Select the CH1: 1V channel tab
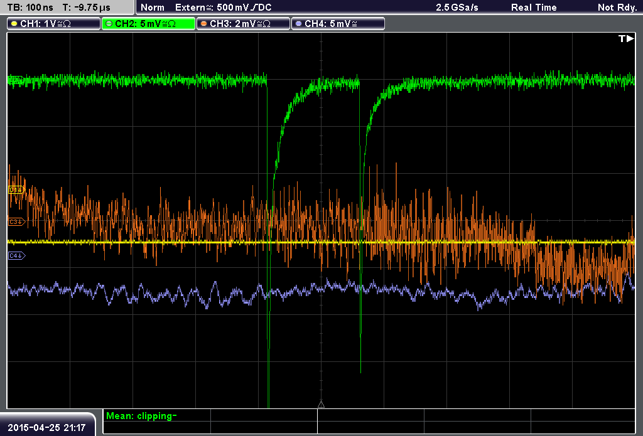643x436 pixels. 54,24
